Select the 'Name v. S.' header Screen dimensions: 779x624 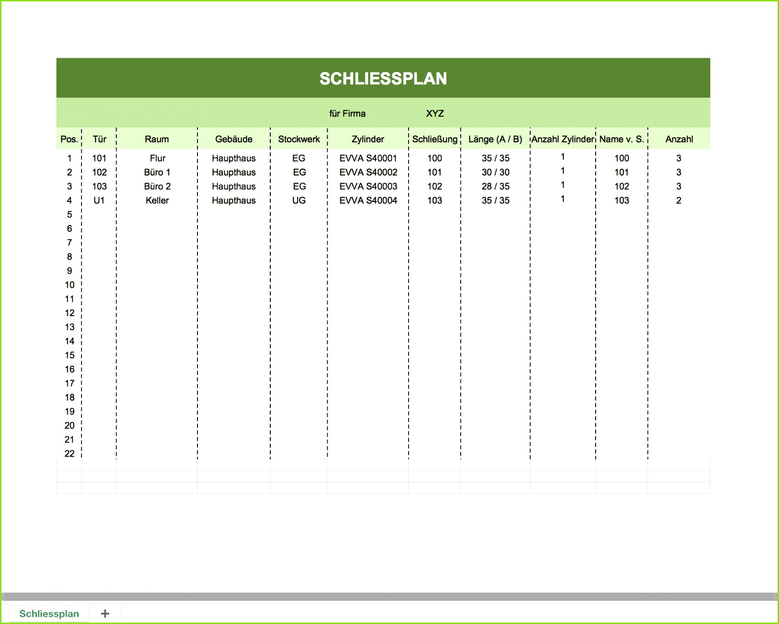click(x=622, y=139)
